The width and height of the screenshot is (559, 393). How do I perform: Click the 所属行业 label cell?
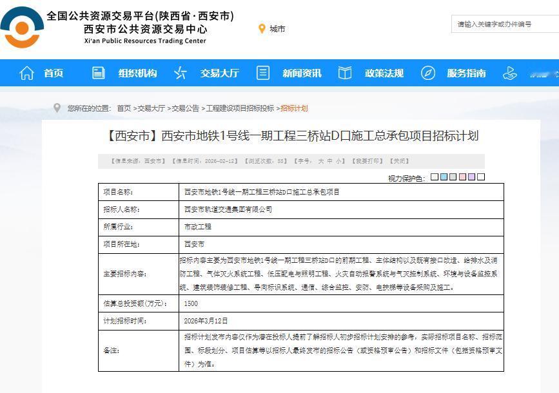[139, 227]
